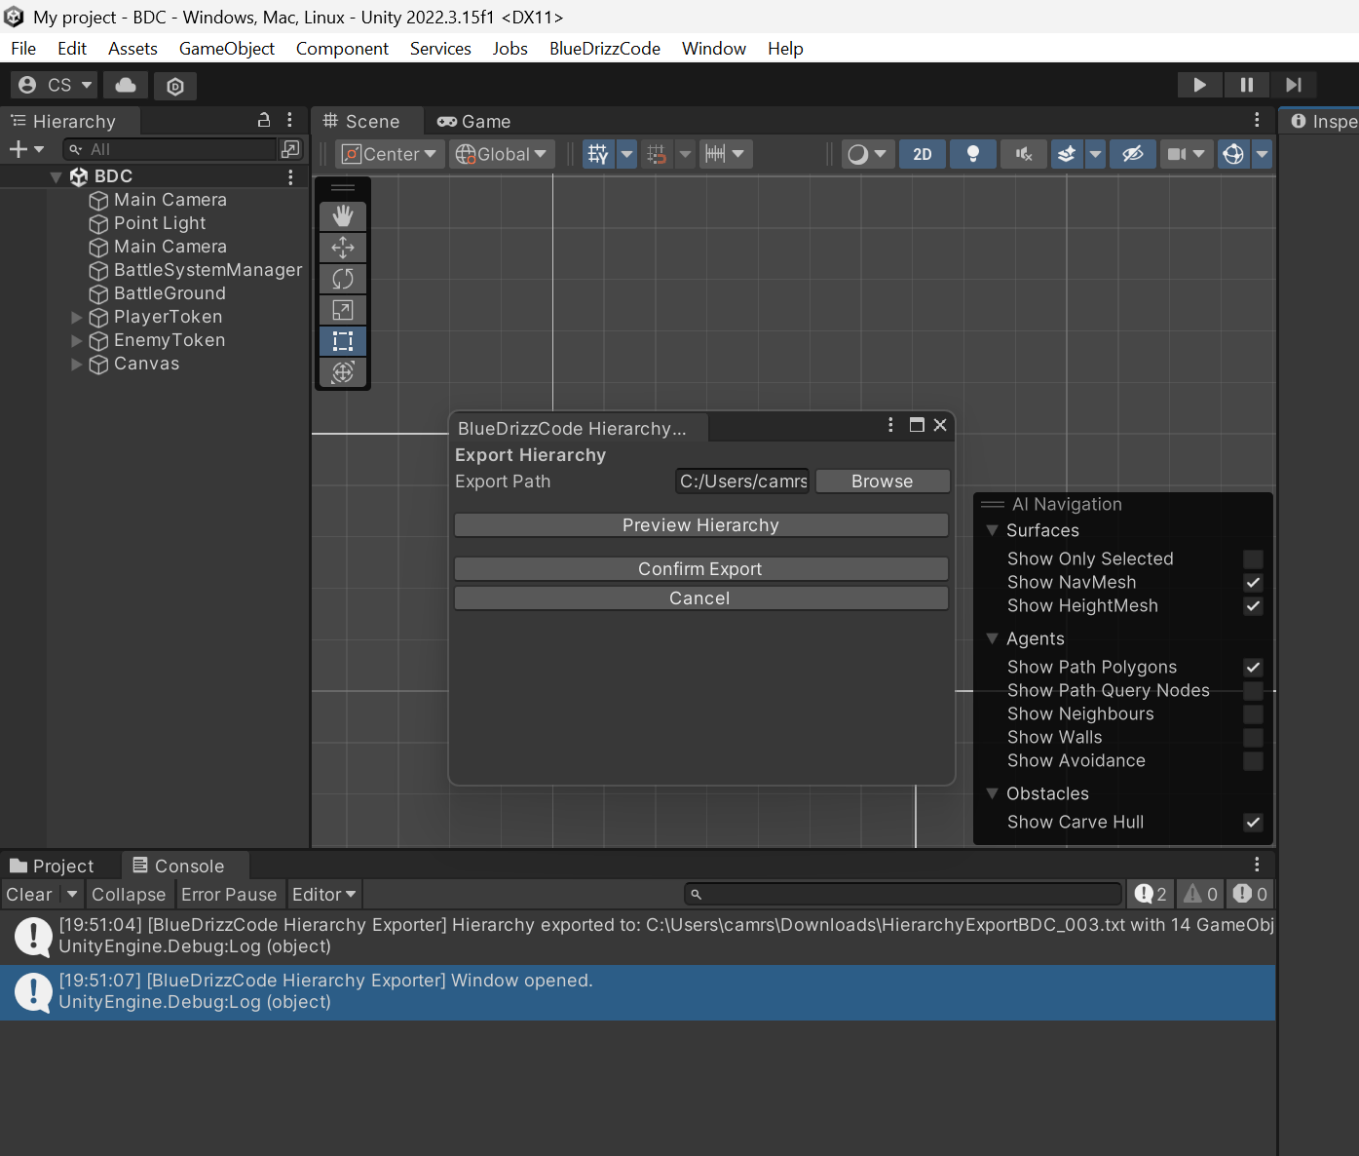1359x1156 pixels.
Task: Open the Global rotation dropdown
Action: pos(501,154)
